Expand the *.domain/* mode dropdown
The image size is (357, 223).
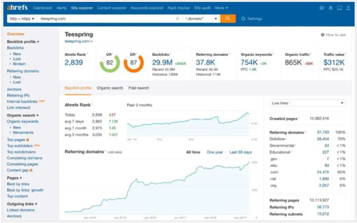click(x=201, y=18)
